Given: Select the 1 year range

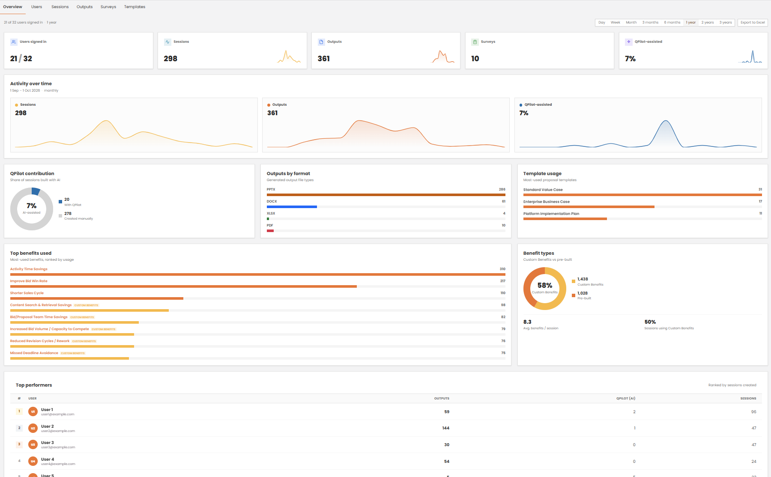Looking at the screenshot, I should point(691,22).
